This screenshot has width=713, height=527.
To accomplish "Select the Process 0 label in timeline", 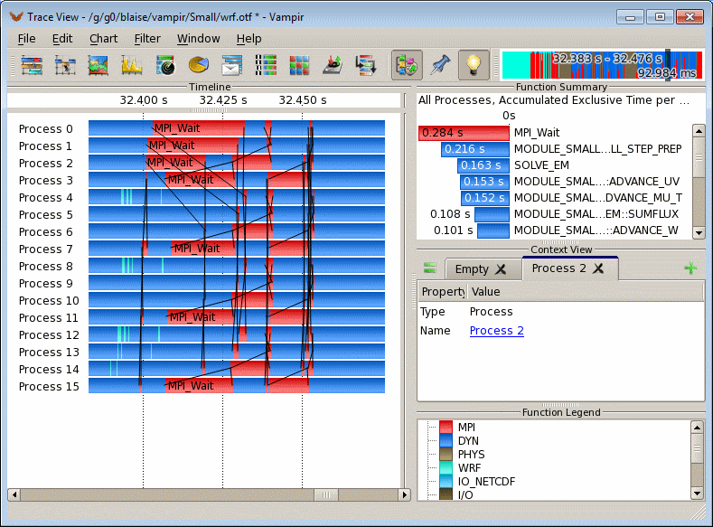I will tap(45, 129).
